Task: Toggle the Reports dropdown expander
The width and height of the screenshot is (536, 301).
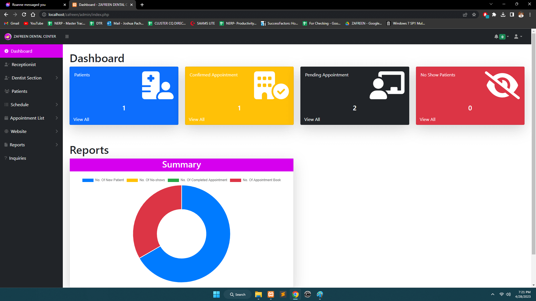Action: [x=57, y=145]
